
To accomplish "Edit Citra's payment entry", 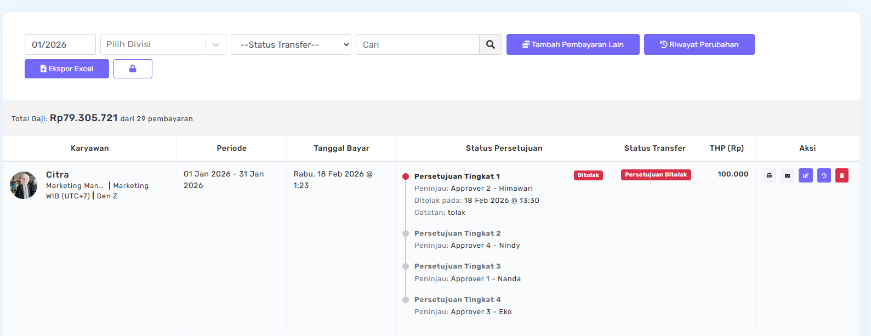I will pos(805,176).
